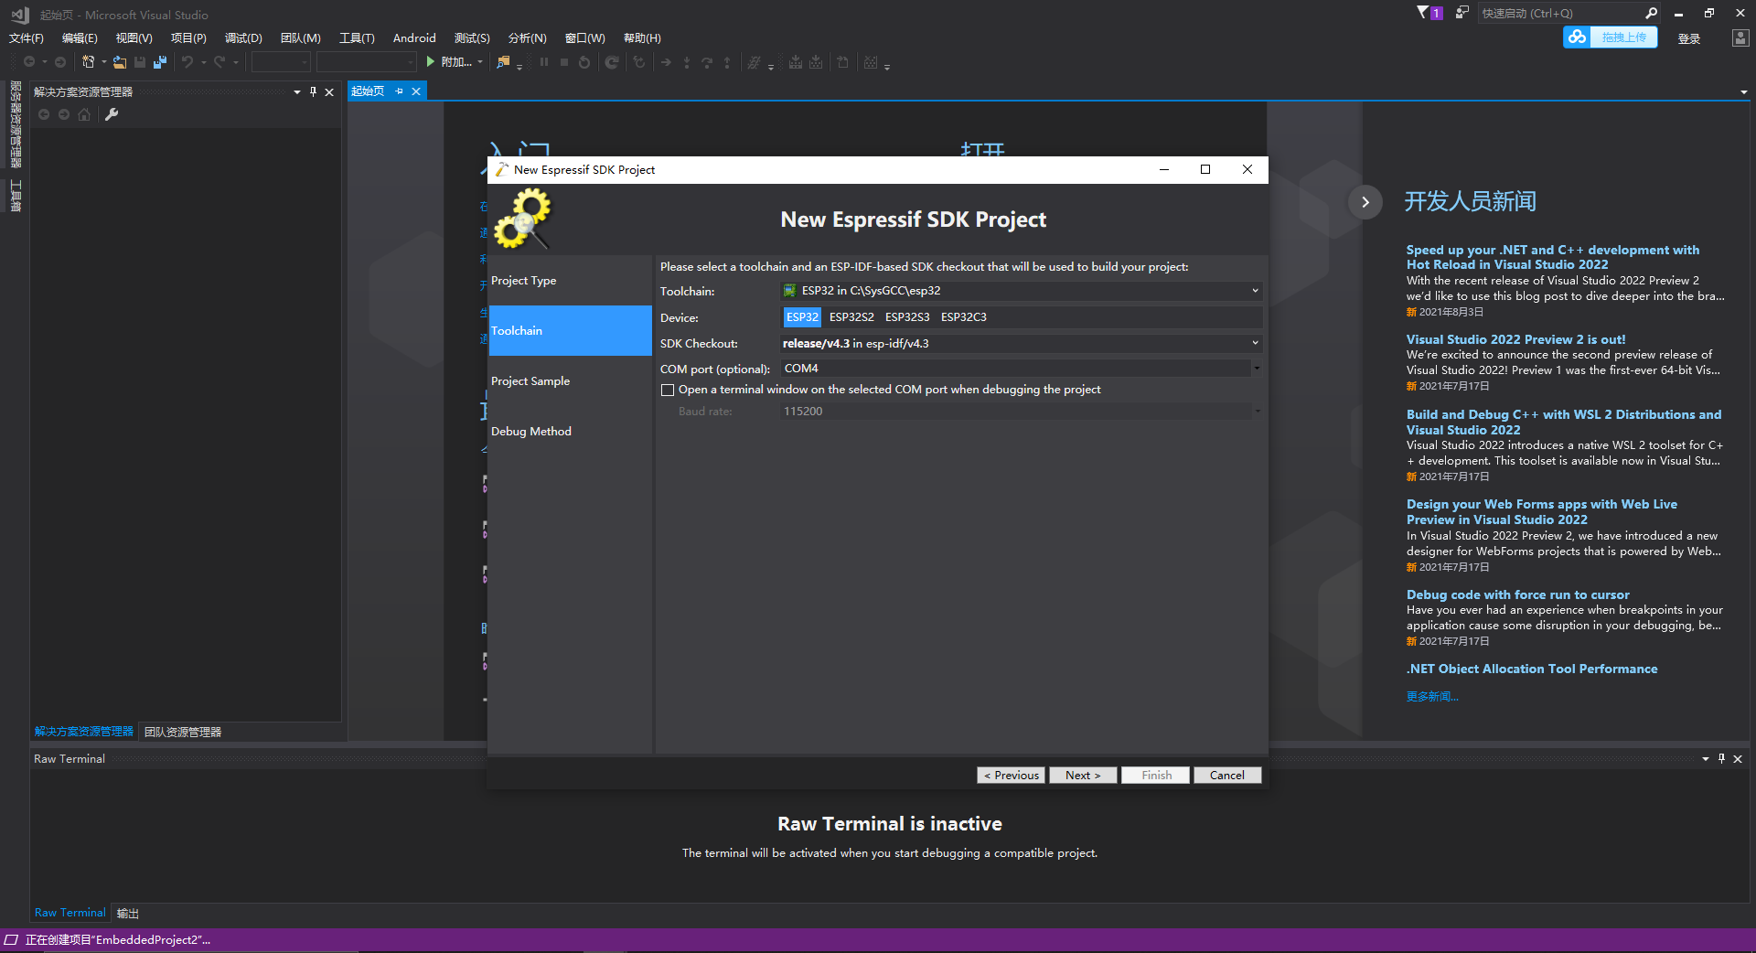Image resolution: width=1756 pixels, height=953 pixels.
Task: Open the Toolchain dropdown
Action: click(1255, 291)
